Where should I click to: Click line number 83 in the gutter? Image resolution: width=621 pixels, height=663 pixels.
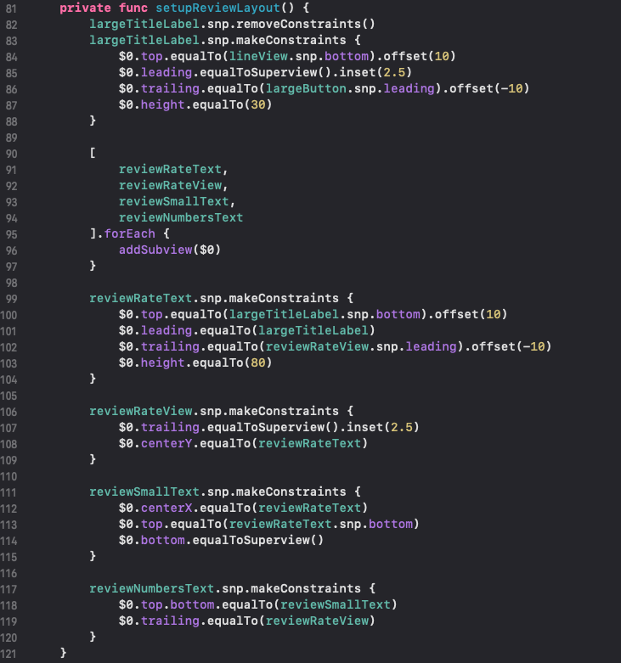click(x=11, y=41)
